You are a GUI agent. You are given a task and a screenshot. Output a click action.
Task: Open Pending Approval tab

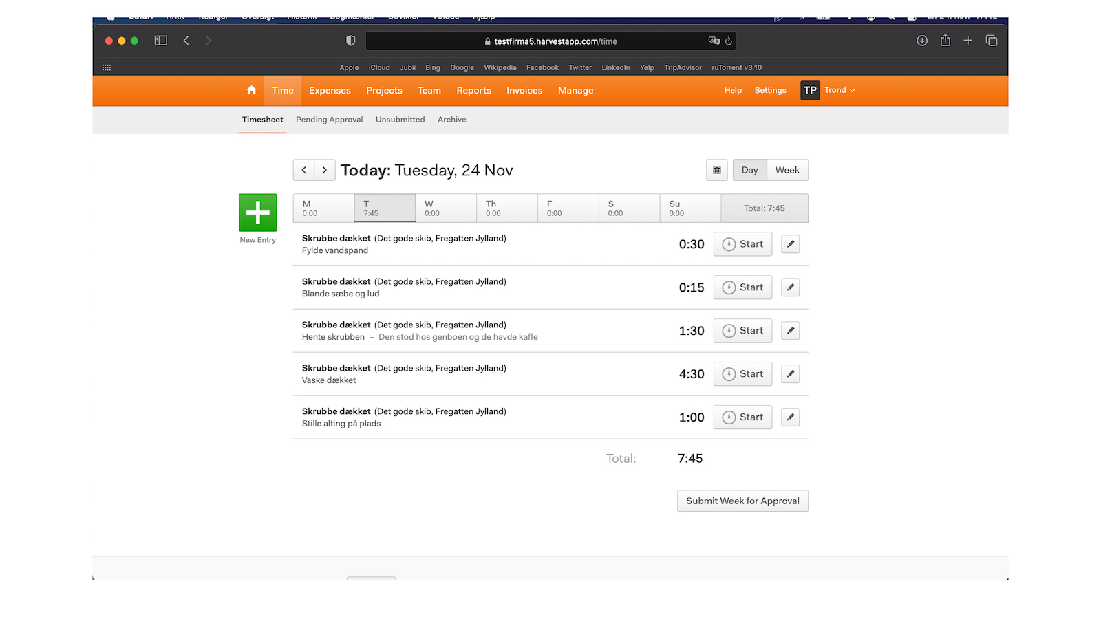(x=329, y=120)
